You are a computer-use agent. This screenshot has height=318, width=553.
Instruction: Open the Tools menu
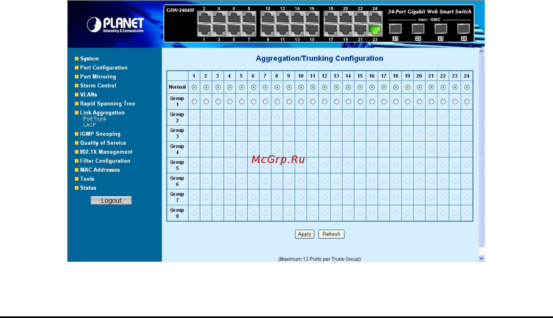click(87, 179)
